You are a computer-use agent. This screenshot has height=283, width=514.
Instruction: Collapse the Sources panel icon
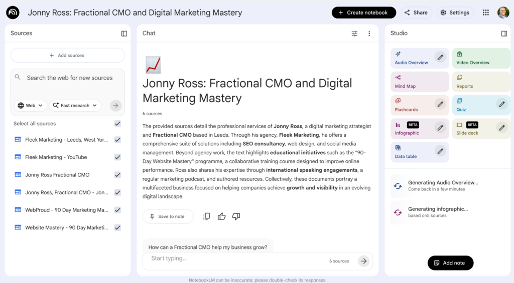124,34
